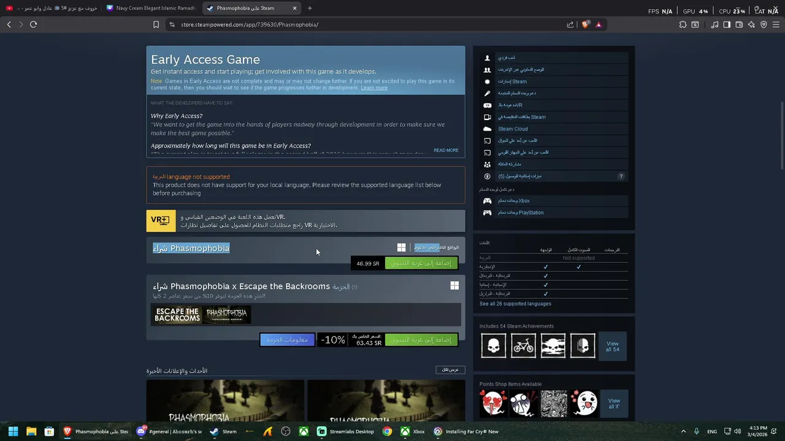Open the left Phasmophobia news event thumbnail
The image size is (785, 441).
(x=225, y=401)
